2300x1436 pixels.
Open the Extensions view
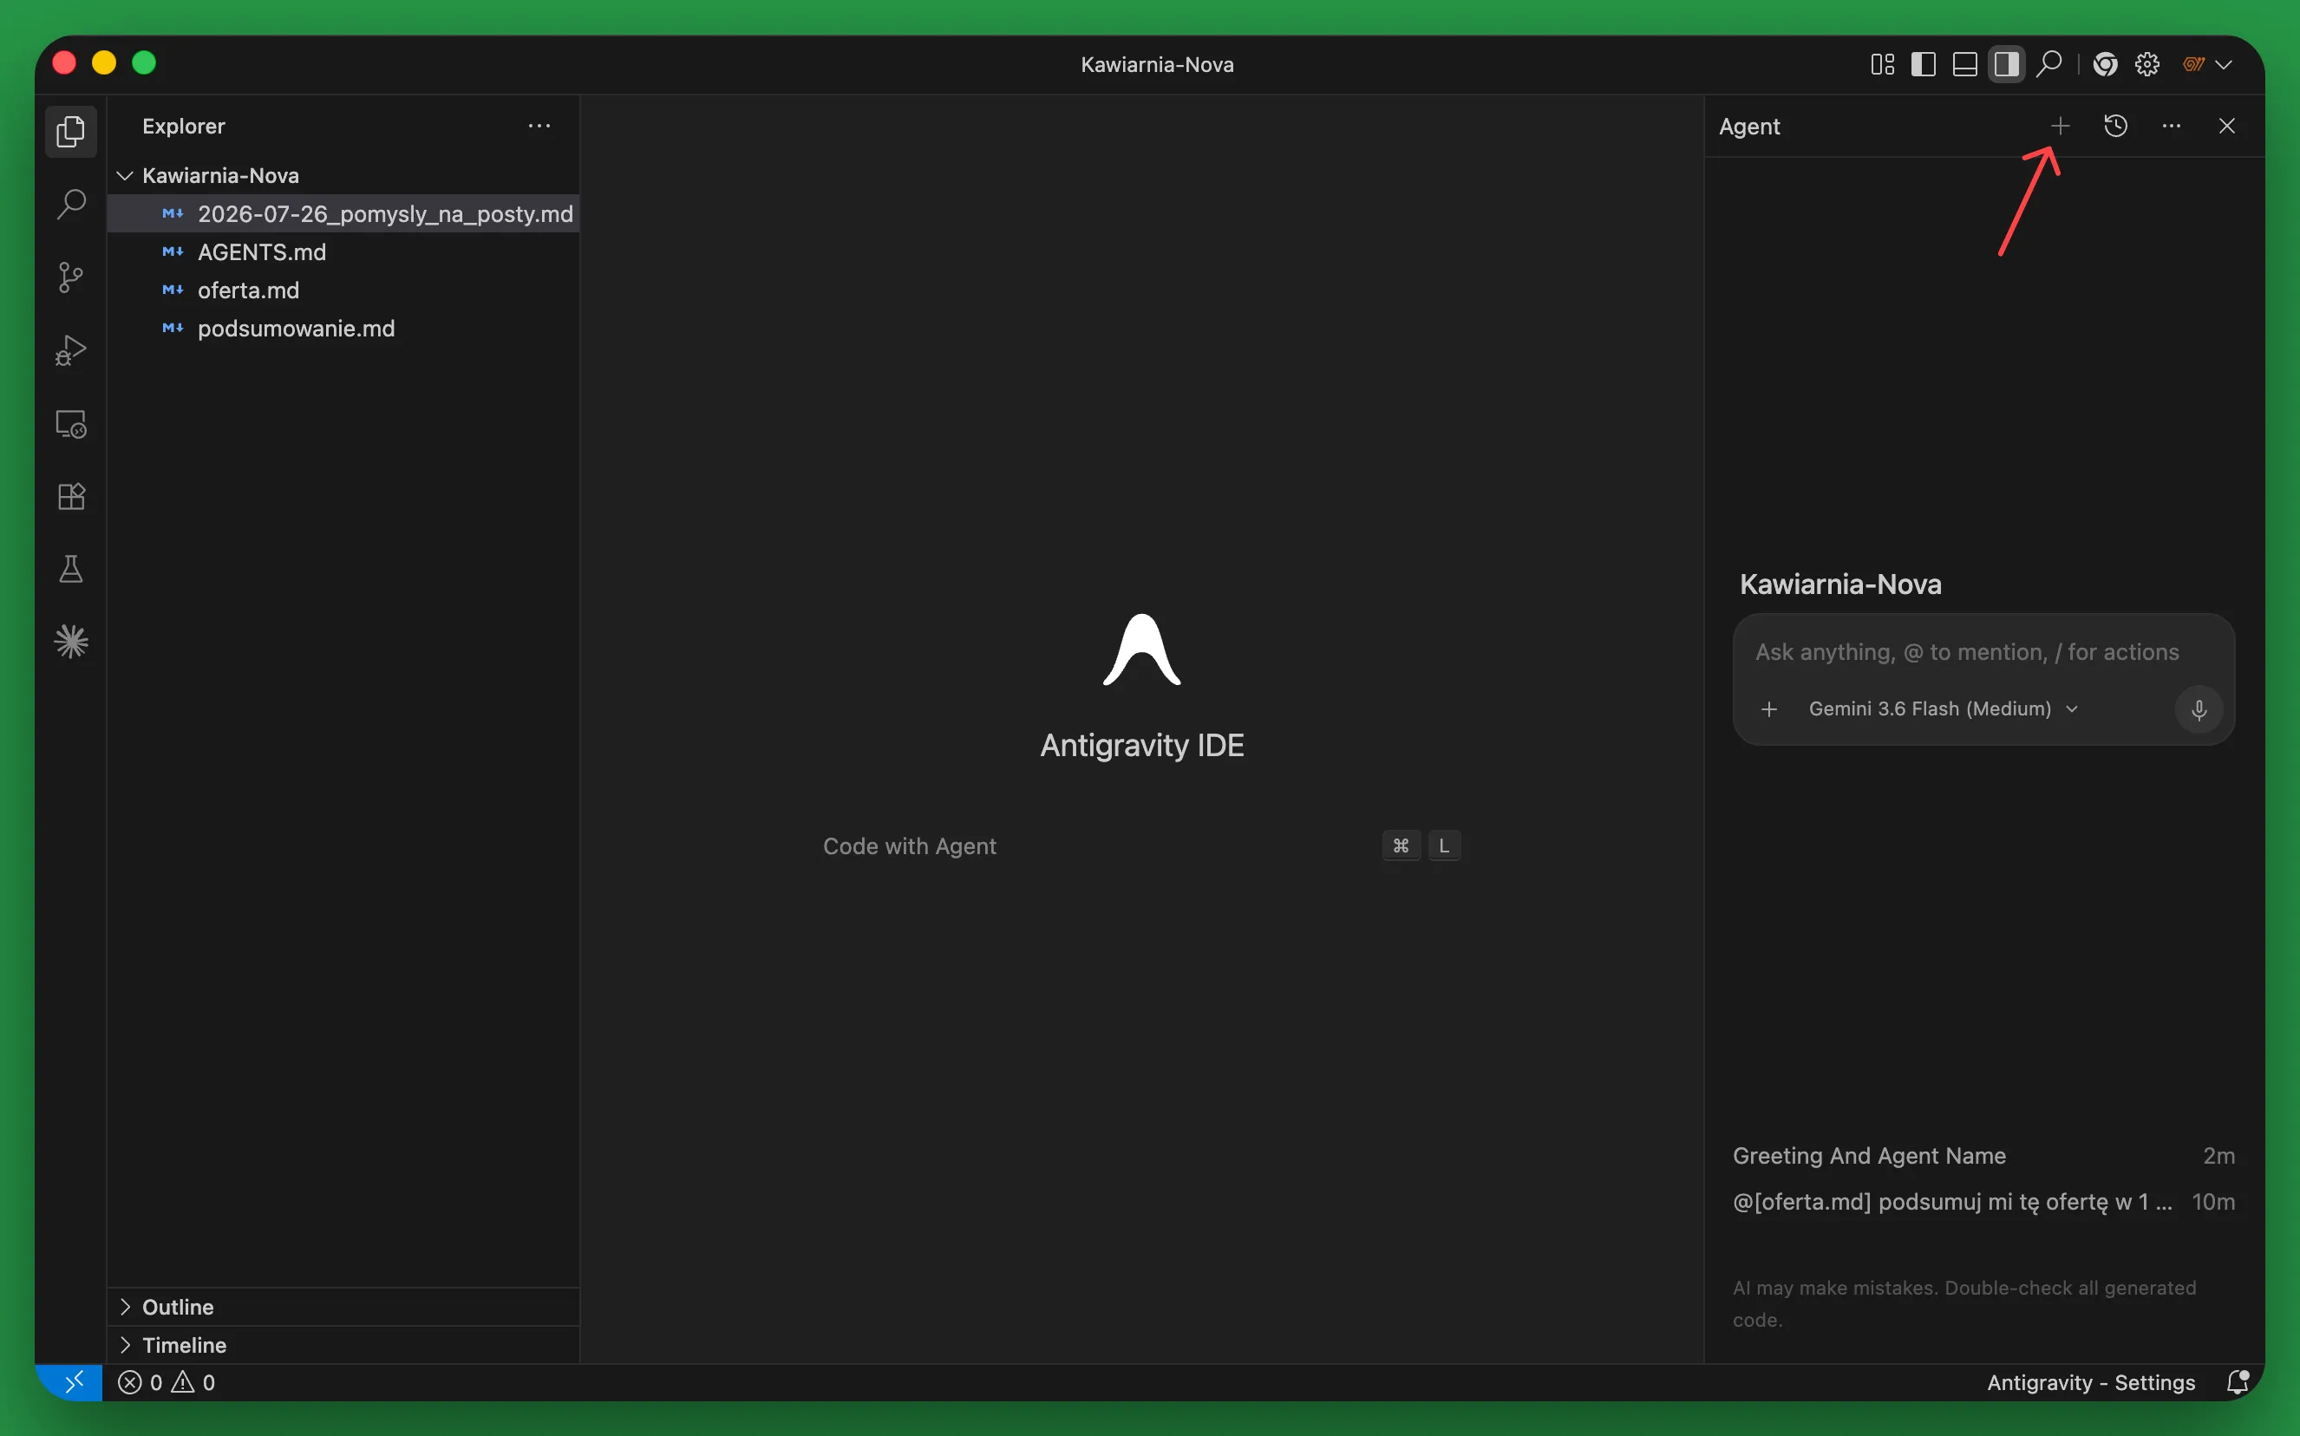click(x=71, y=497)
